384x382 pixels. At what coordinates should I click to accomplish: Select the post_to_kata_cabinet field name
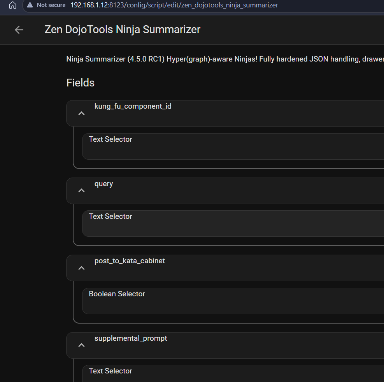(x=130, y=261)
